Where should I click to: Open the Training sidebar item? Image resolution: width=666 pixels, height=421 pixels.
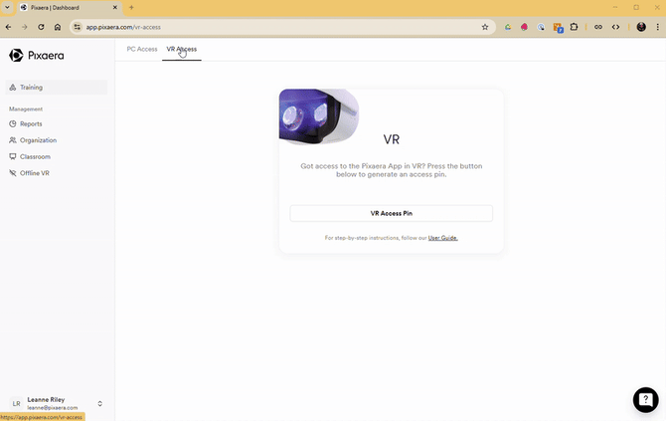coord(56,88)
